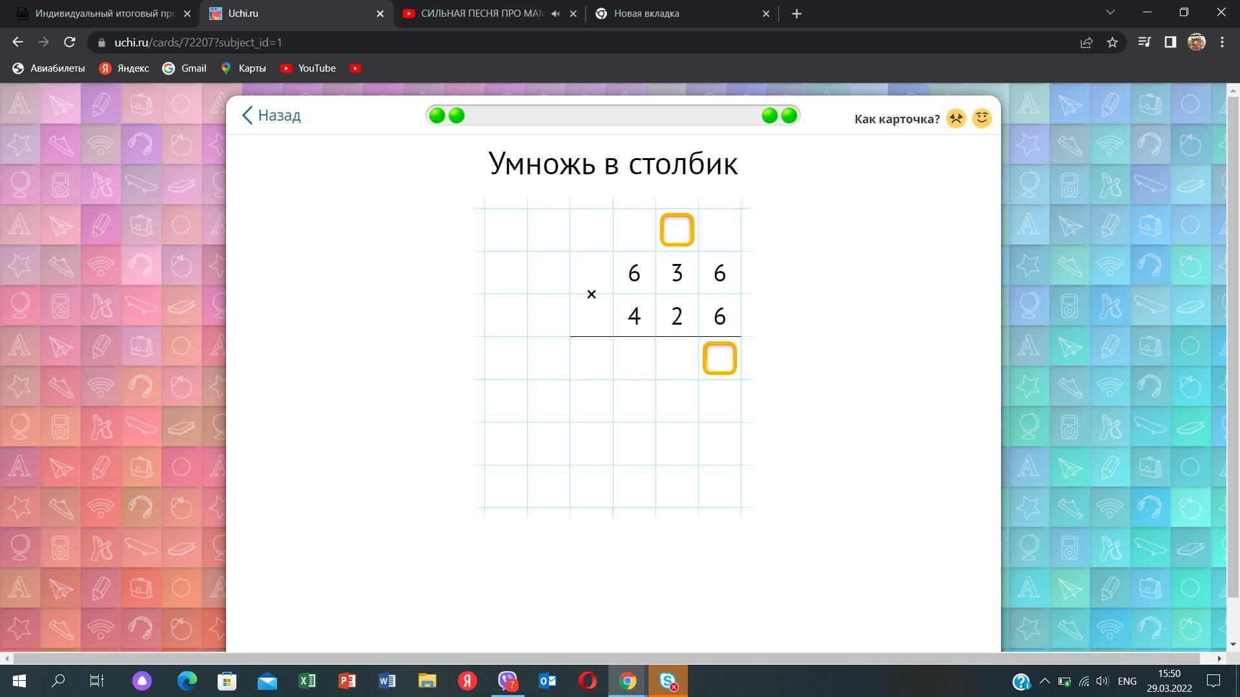This screenshot has height=697, width=1240.
Task: Go back with the Назад link
Action: (271, 116)
